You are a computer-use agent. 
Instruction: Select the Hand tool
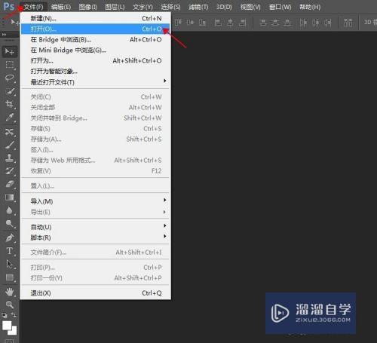point(10,292)
